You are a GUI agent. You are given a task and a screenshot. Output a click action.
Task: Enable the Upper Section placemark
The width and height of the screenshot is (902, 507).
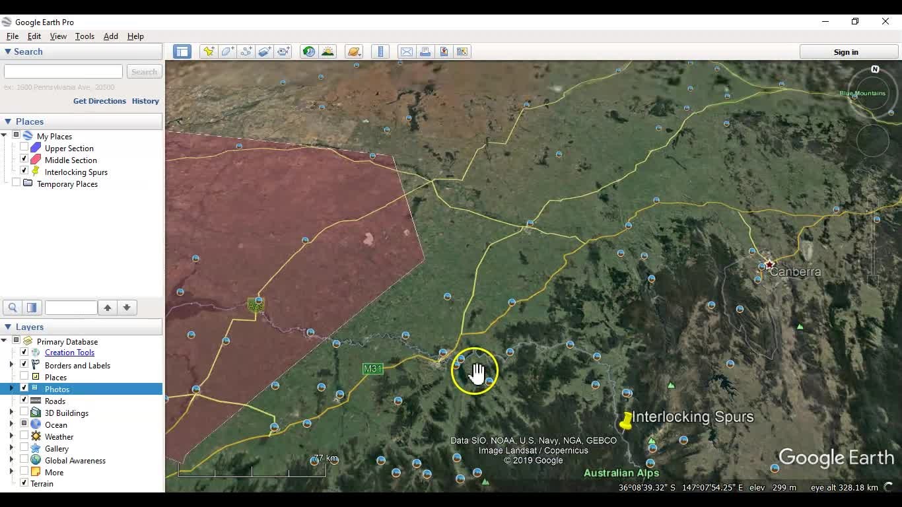point(24,148)
